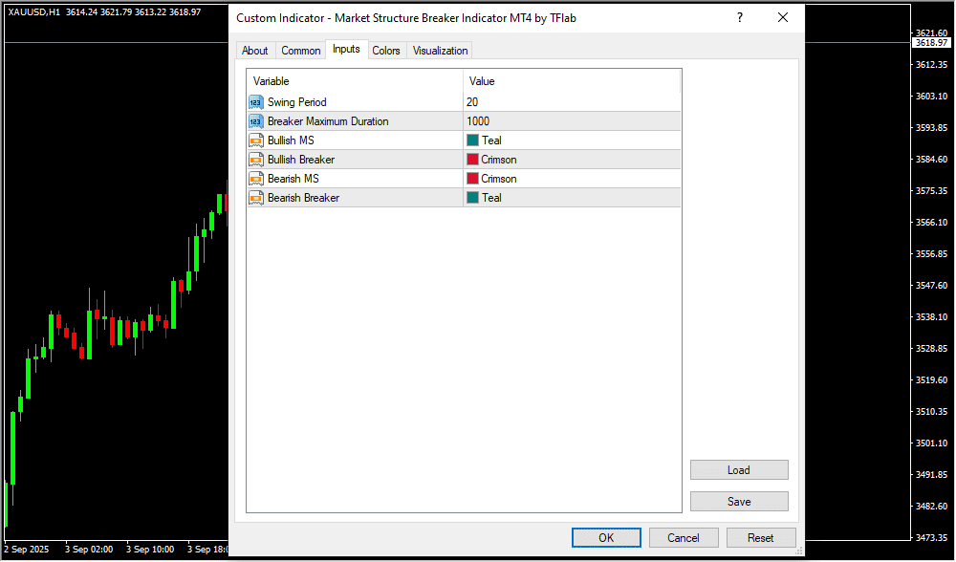Image resolution: width=956 pixels, height=562 pixels.
Task: Click the Bullish Breaker color parameter icon
Action: point(255,160)
